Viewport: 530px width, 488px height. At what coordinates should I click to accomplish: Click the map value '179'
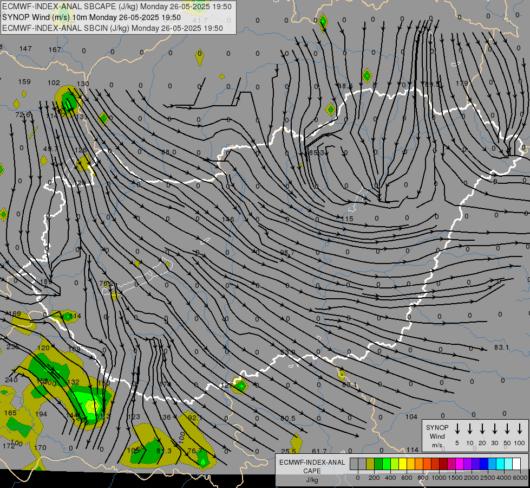[462, 84]
